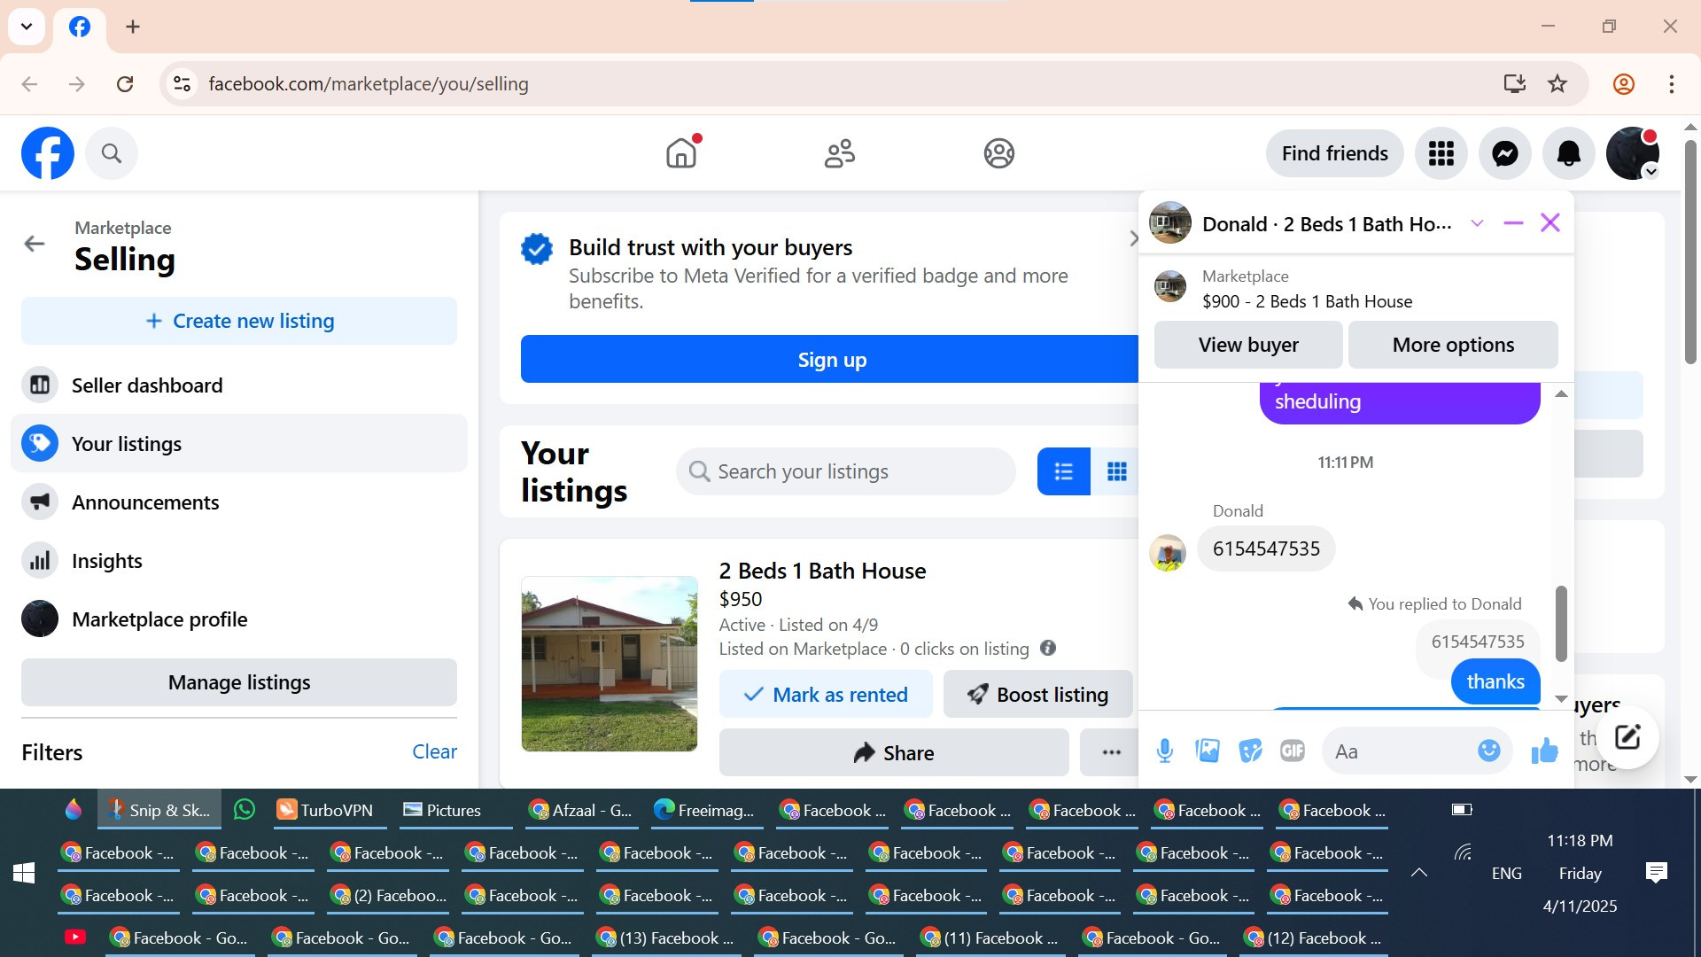
Task: Open Seller dashboard
Action: click(x=239, y=385)
